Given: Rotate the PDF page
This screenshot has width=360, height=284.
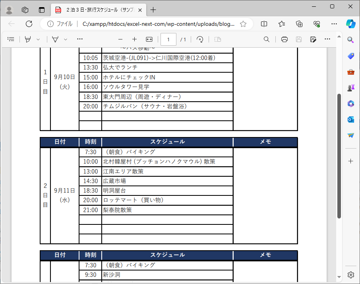Looking at the screenshot, I should (200, 39).
